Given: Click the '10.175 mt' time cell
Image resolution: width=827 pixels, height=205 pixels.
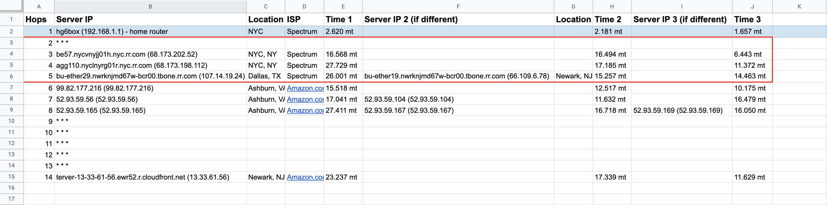Looking at the screenshot, I should (x=752, y=88).
